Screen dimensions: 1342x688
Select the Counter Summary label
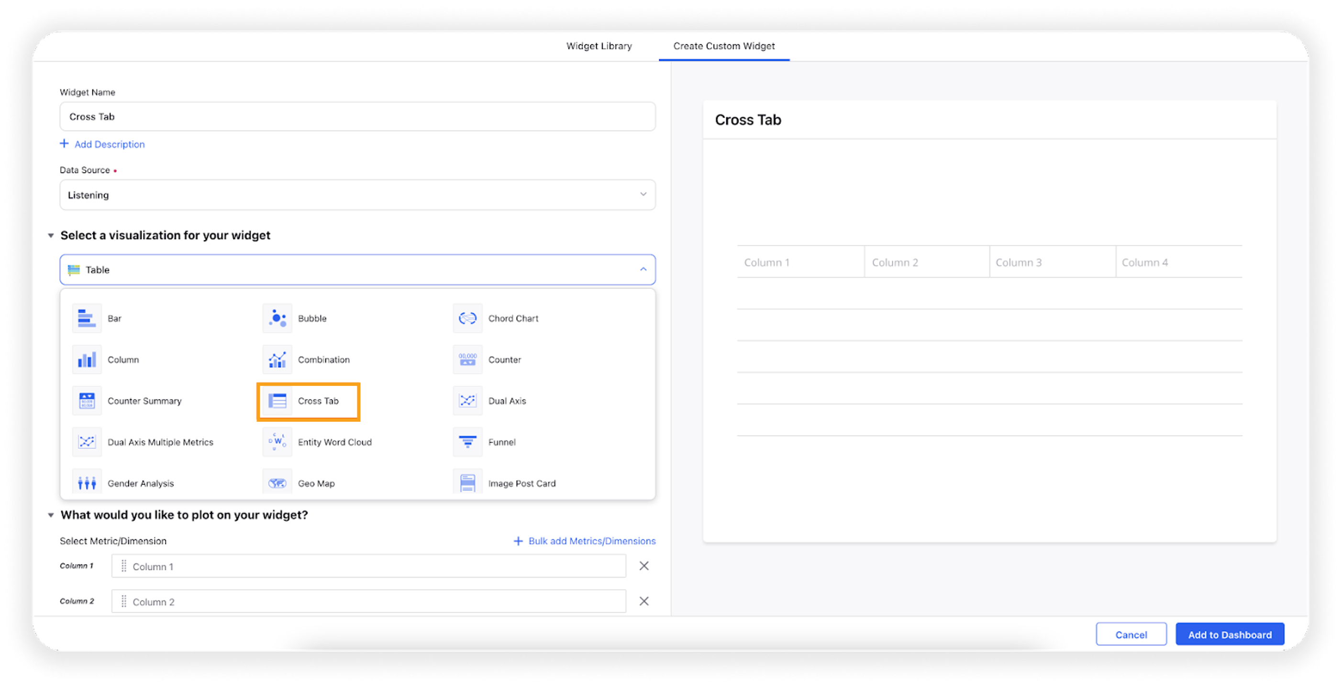(144, 401)
